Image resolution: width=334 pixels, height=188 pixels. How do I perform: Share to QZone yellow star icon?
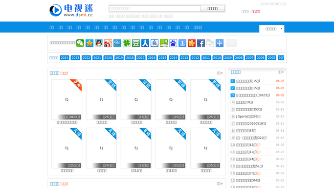[x=89, y=43]
